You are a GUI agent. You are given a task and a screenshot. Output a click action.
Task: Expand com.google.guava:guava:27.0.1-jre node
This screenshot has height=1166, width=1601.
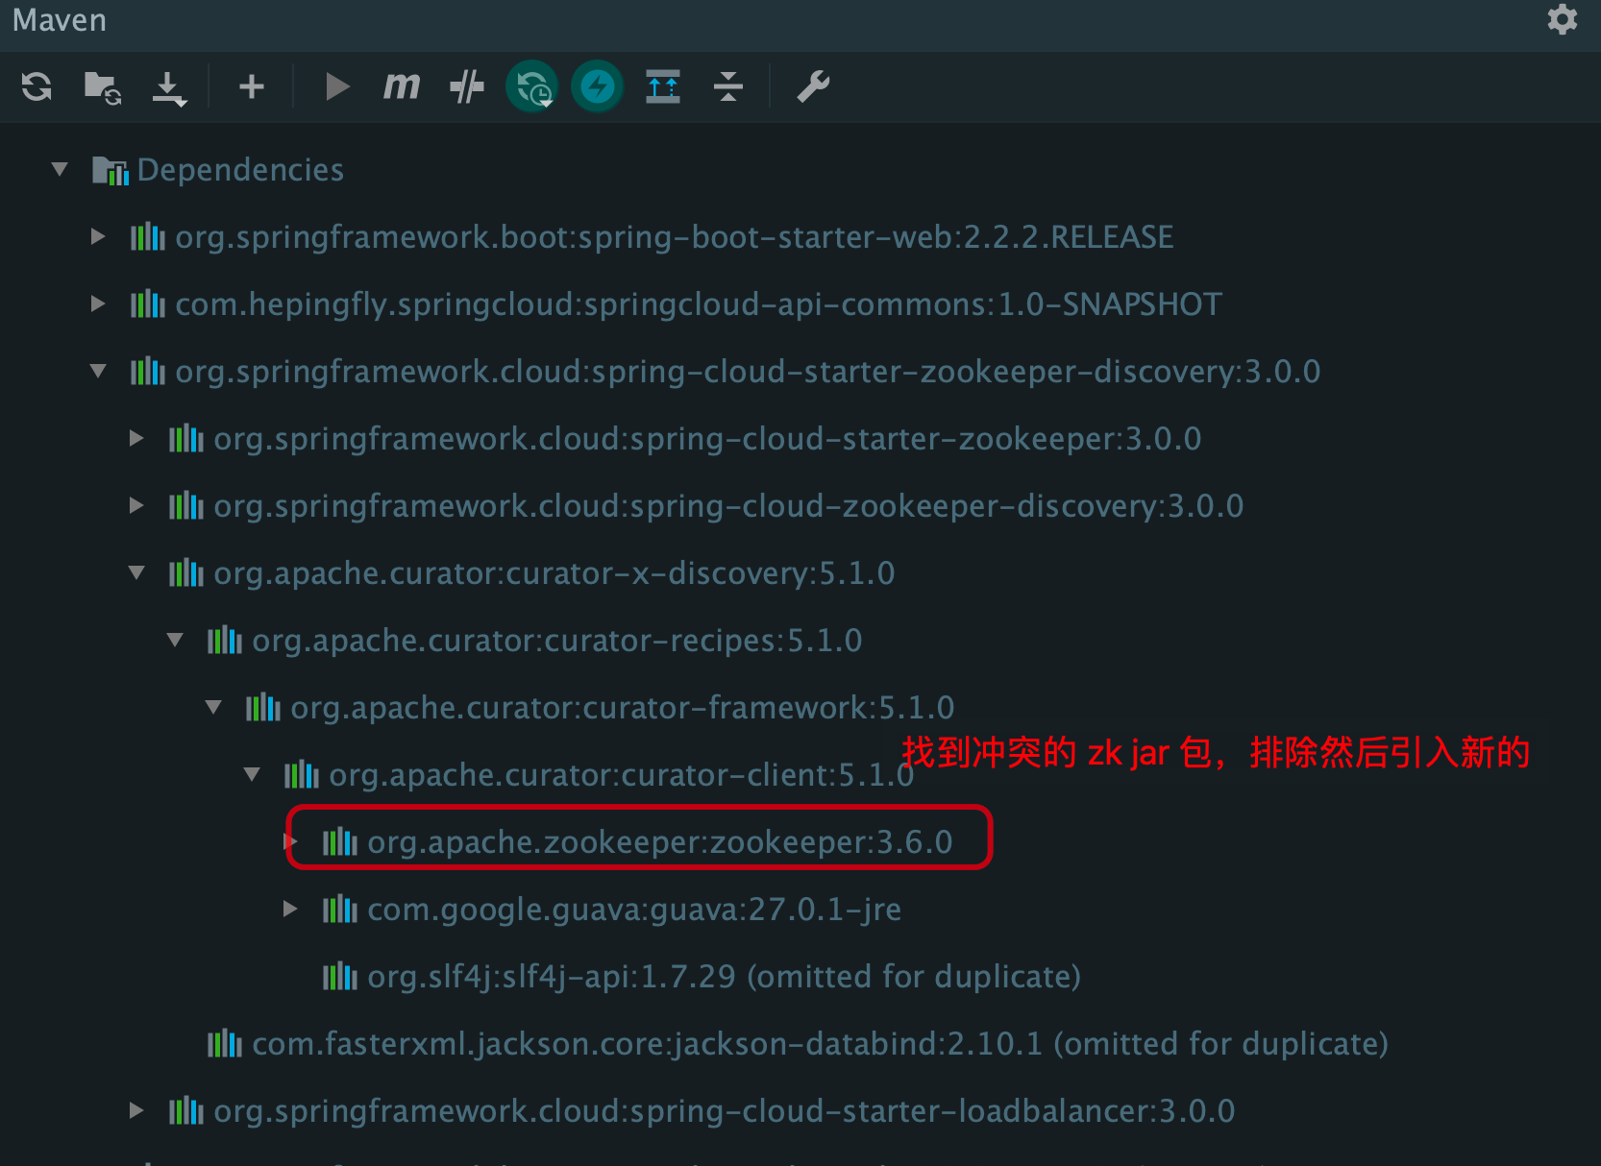pyautogui.click(x=289, y=909)
